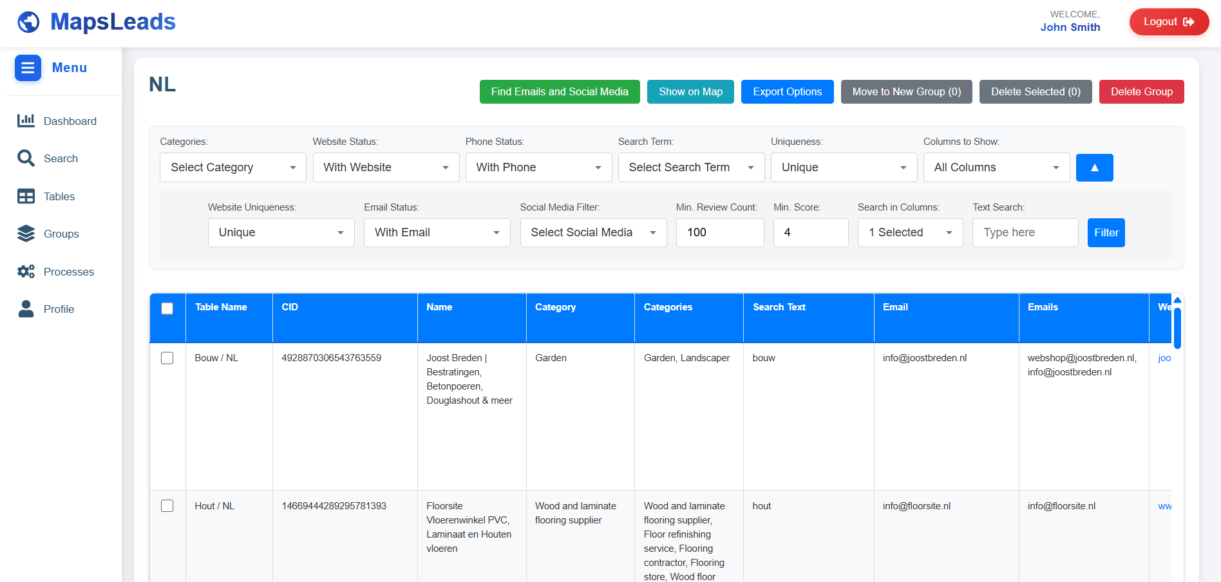Viewport: 1221px width, 582px height.
Task: Open the Select Category dropdown
Action: pyautogui.click(x=232, y=167)
